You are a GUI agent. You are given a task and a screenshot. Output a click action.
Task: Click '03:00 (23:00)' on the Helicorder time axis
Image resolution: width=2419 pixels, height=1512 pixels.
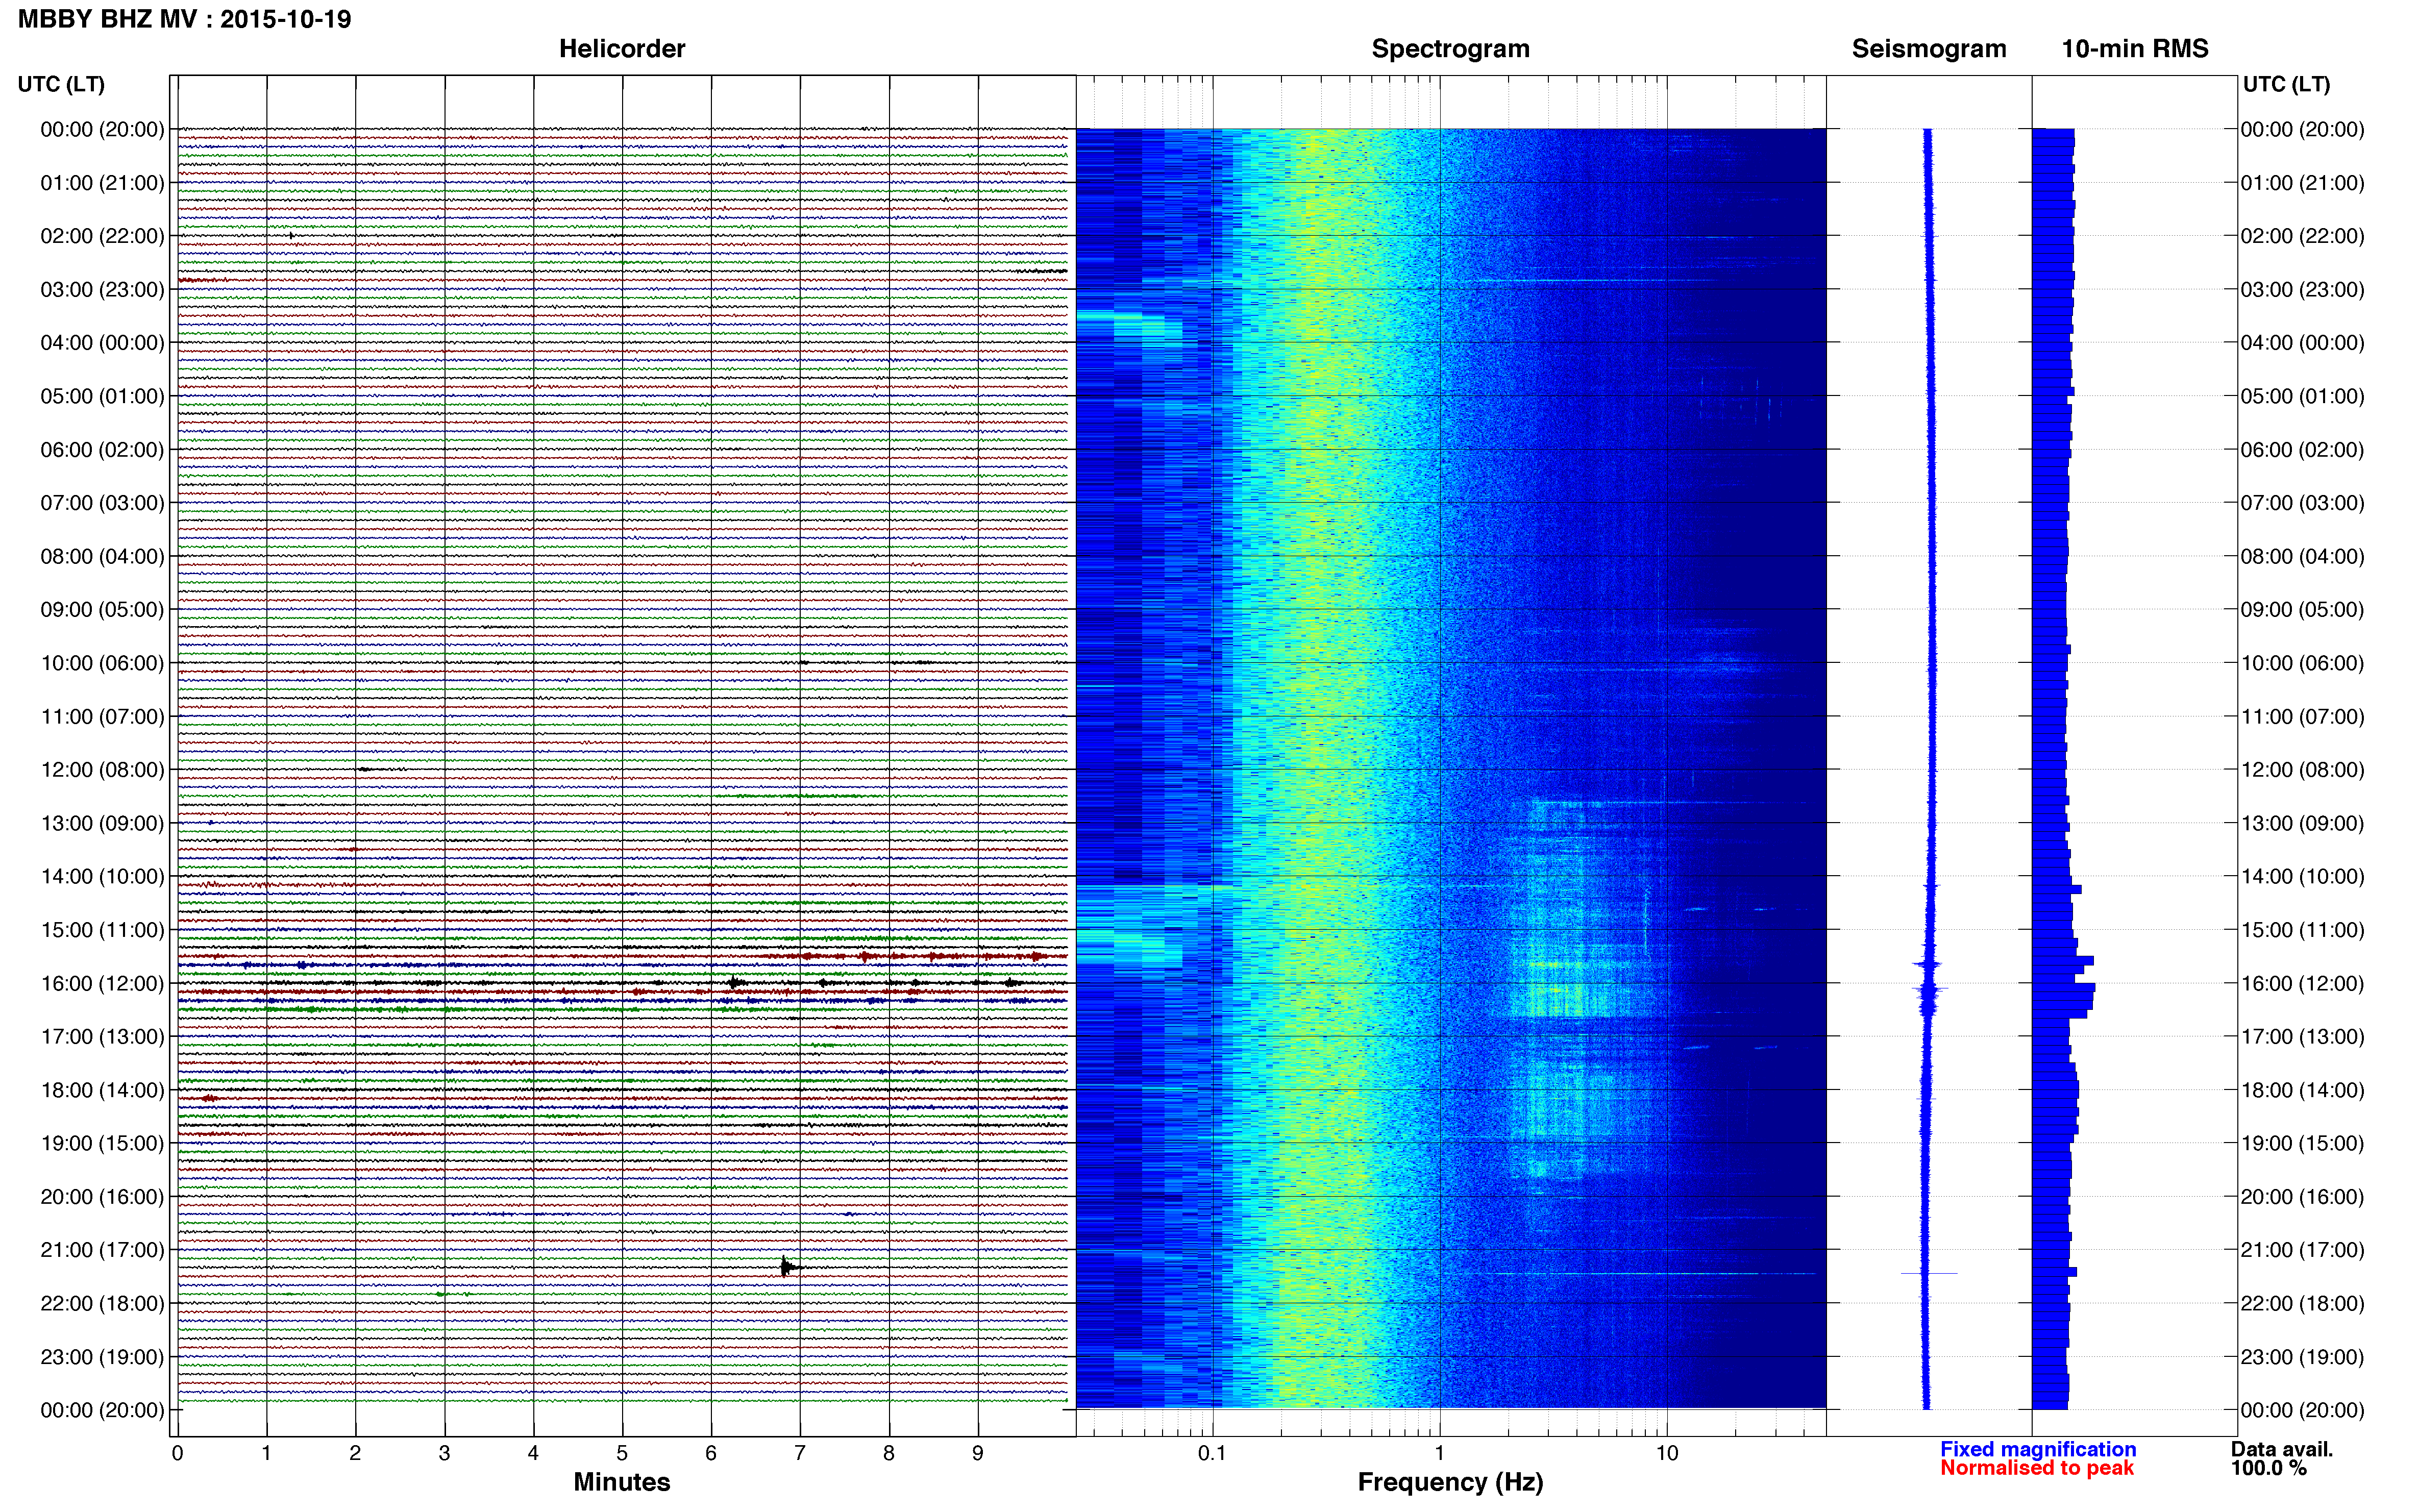pyautogui.click(x=102, y=290)
